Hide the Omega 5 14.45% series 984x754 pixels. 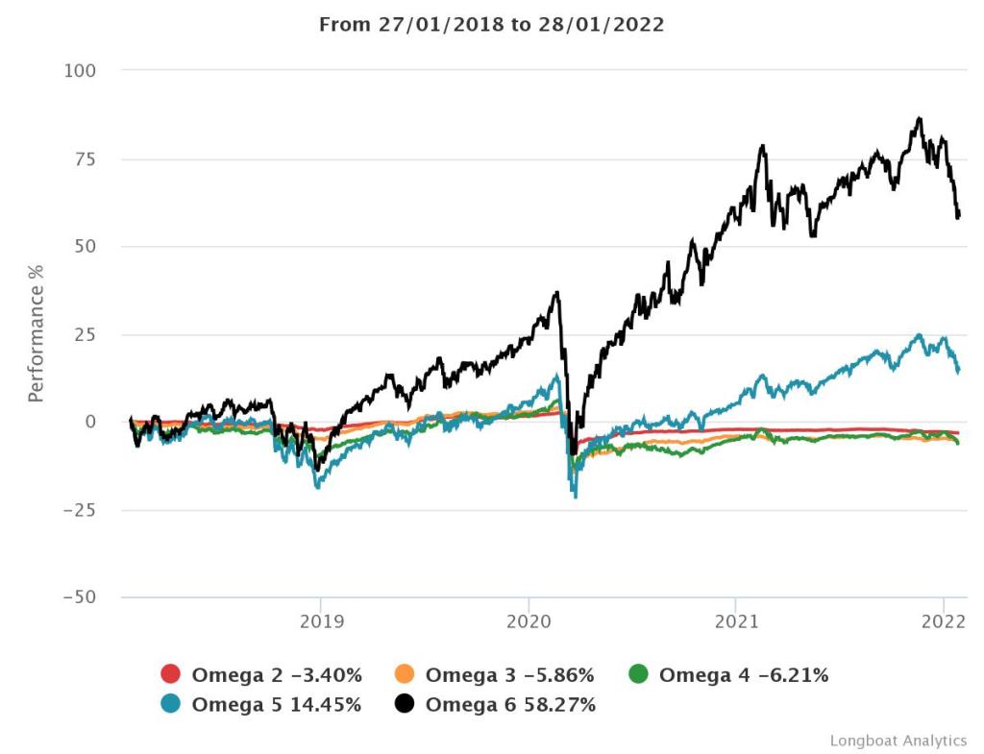tap(277, 705)
